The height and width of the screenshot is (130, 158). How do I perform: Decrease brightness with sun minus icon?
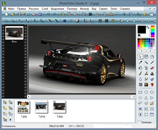[x=7, y=21]
